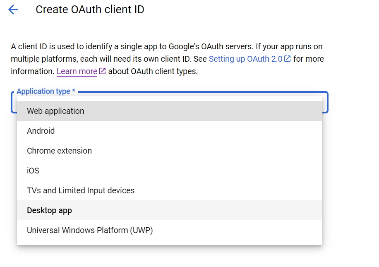Screen dimensions: 379x267
Task: Go back using the blue arrow icon
Action: (x=13, y=10)
